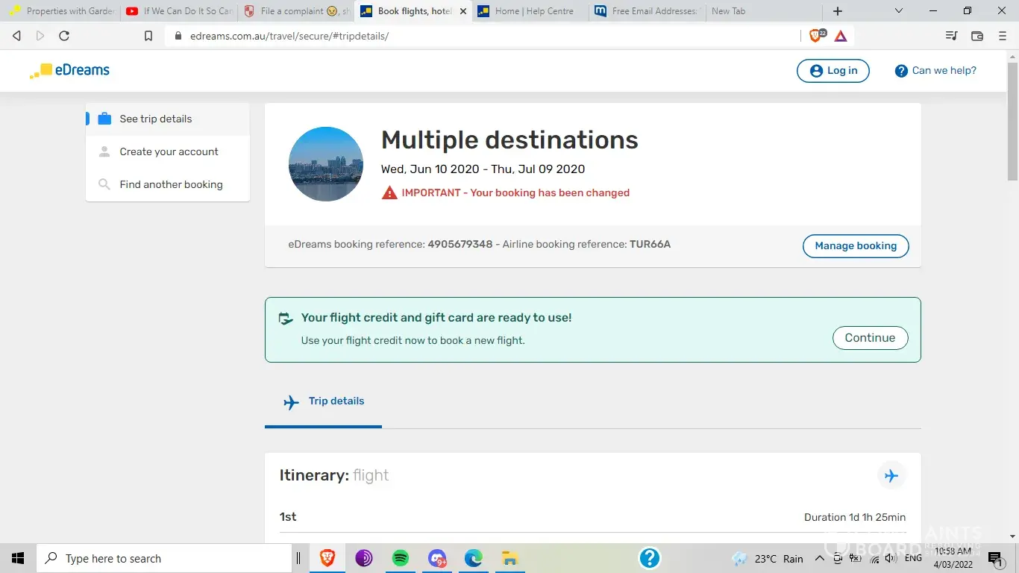1019x573 pixels.
Task: Open the Can we help? link
Action: 935,71
